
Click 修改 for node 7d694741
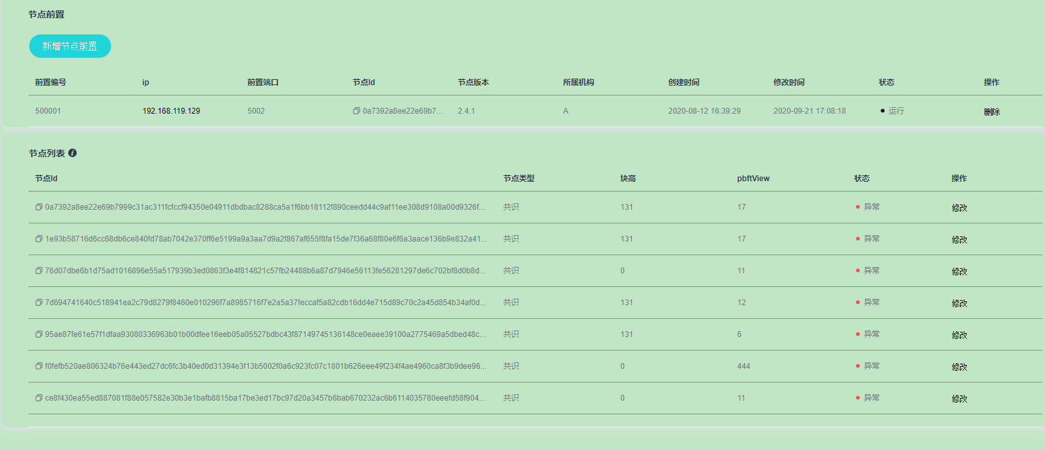point(959,303)
